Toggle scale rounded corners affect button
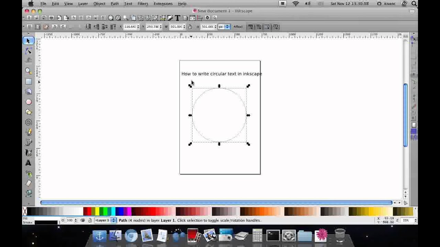 259,27
